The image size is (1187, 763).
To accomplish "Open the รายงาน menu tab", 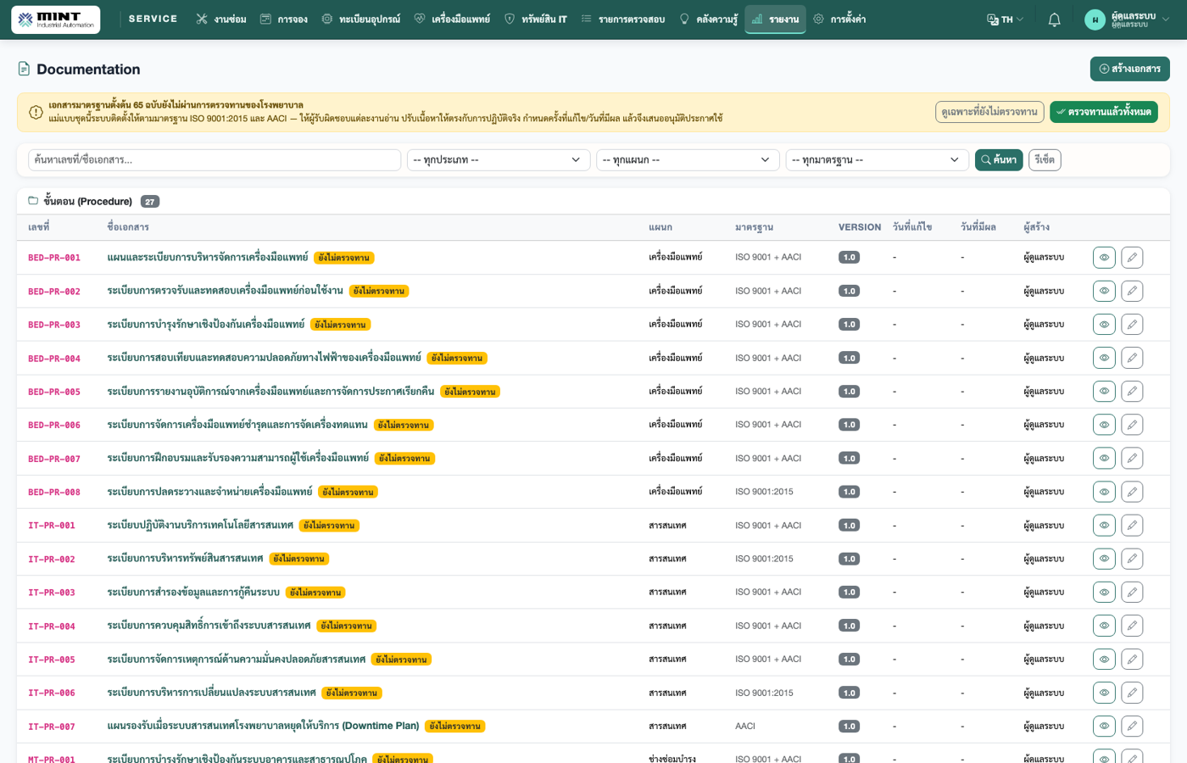I will coord(775,19).
